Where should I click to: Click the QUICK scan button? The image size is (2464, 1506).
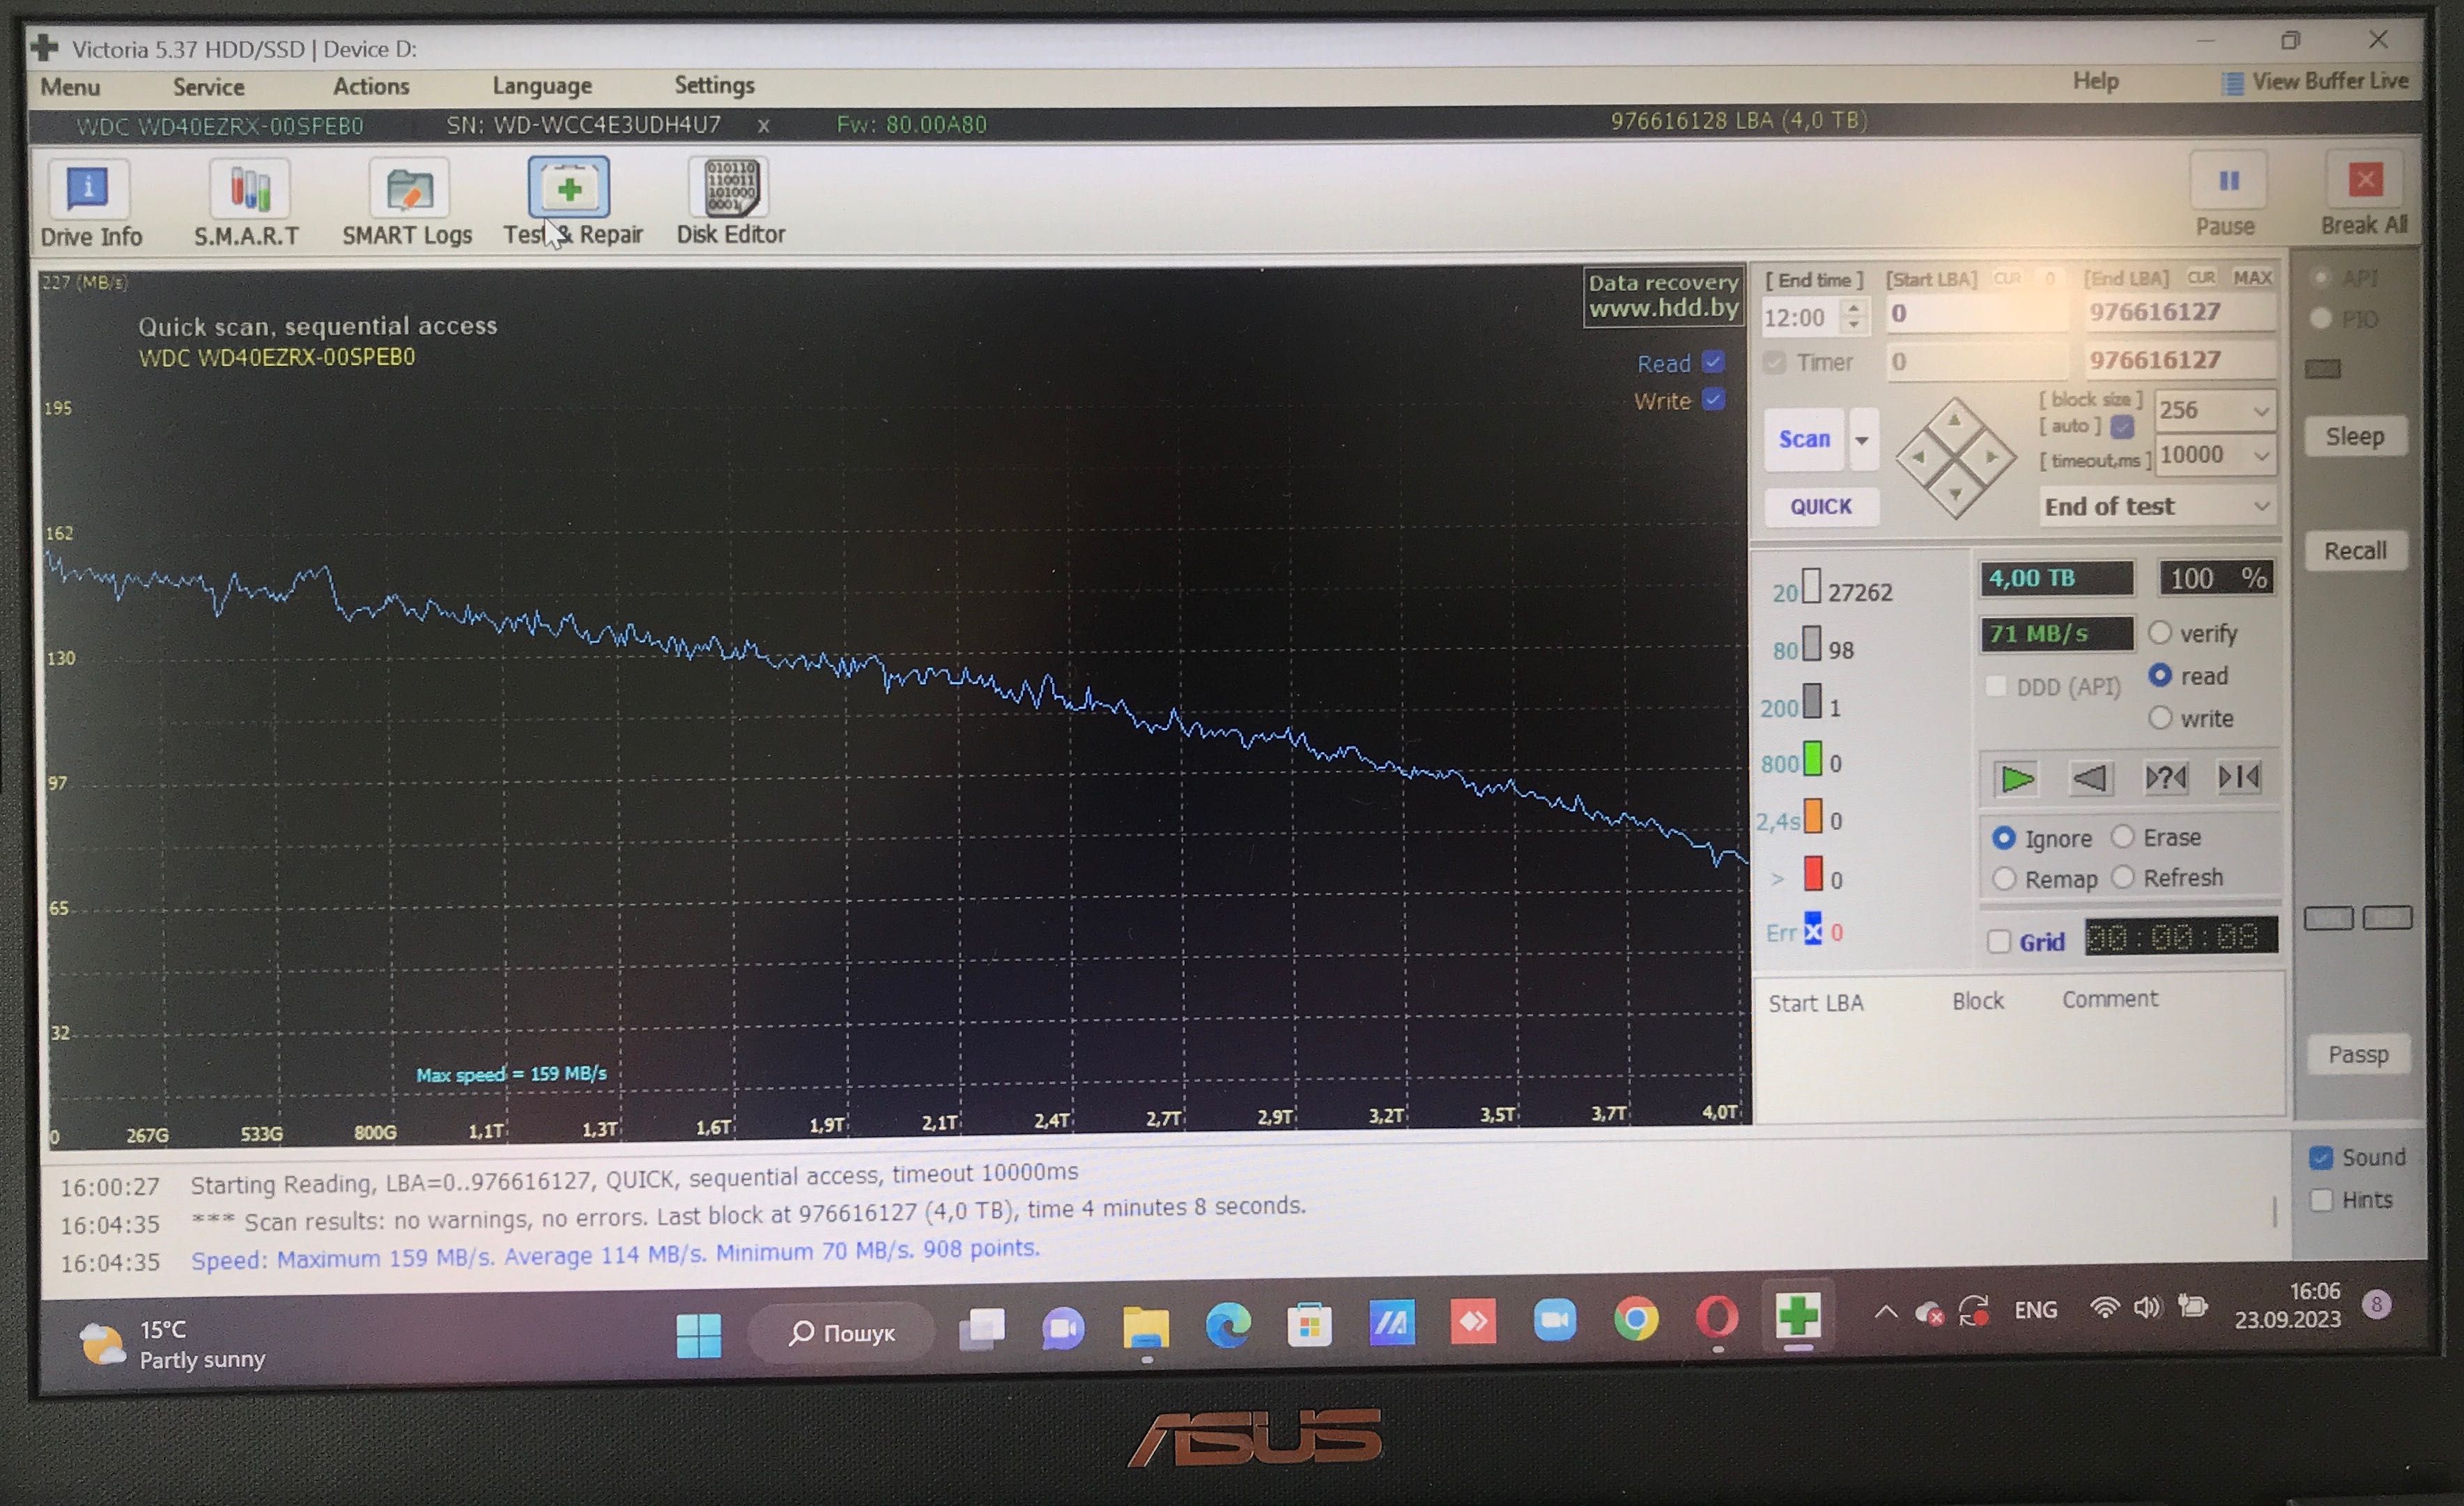pos(1820,506)
